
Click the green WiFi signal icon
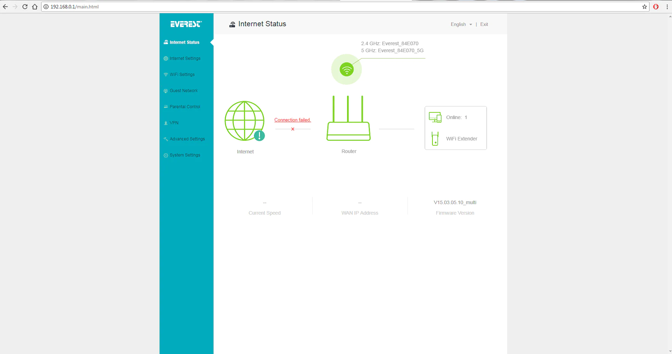tap(347, 69)
